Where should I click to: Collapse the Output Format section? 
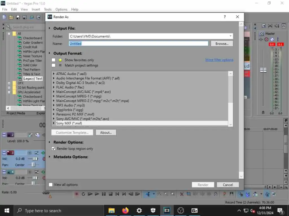coord(50,53)
